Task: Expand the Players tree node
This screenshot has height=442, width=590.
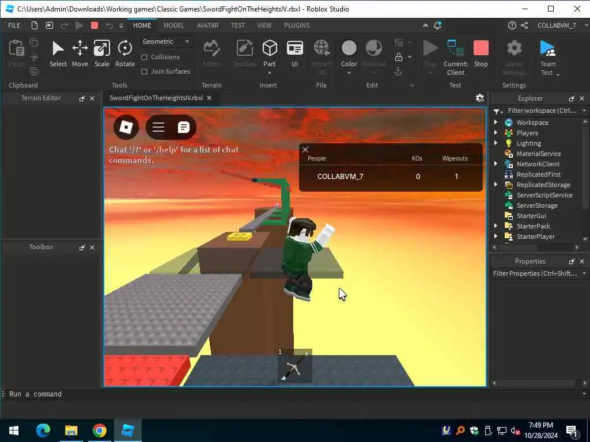Action: click(x=496, y=133)
